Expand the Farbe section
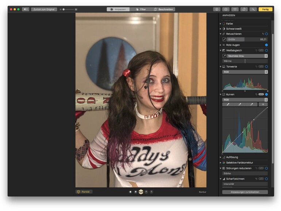The width and height of the screenshot is (281, 211). [x=220, y=23]
